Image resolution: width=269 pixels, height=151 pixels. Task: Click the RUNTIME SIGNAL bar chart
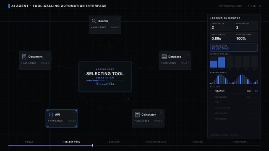(x=234, y=79)
